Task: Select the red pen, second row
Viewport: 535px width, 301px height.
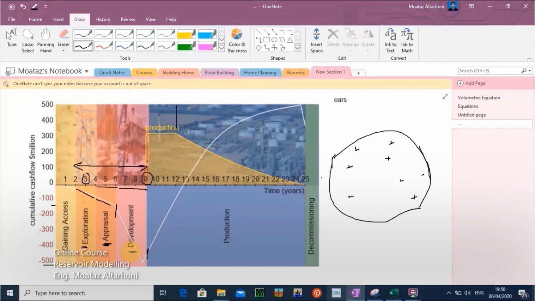Action: [104, 46]
